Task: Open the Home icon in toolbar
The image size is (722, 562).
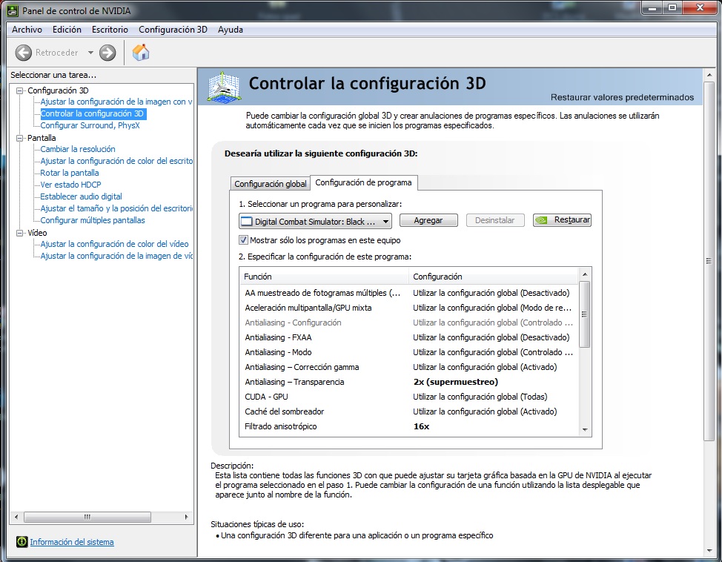Action: click(141, 52)
